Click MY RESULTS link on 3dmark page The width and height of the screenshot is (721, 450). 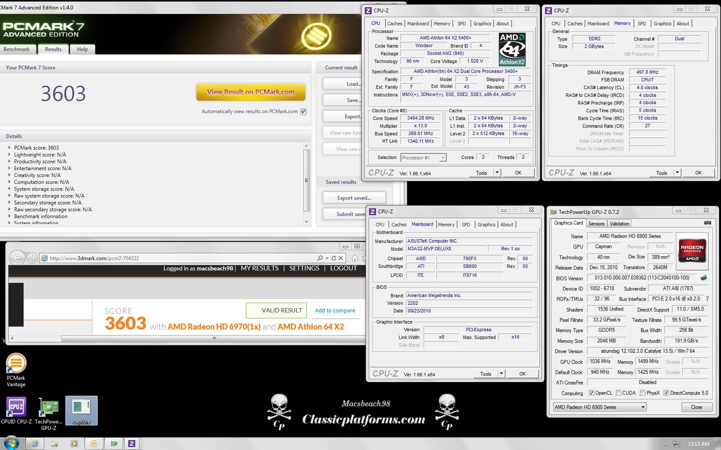(x=260, y=268)
